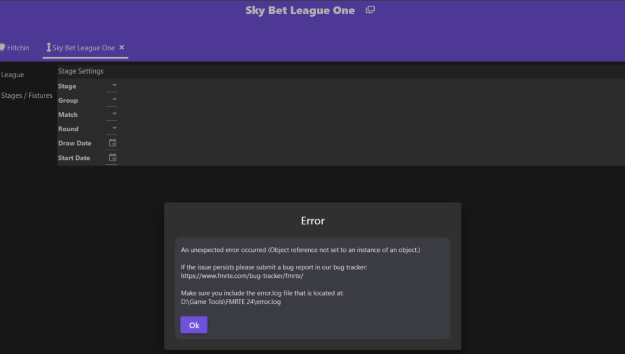Screen dimensions: 625x354
Task: Click the Stage Settings section header
Action: coord(81,71)
